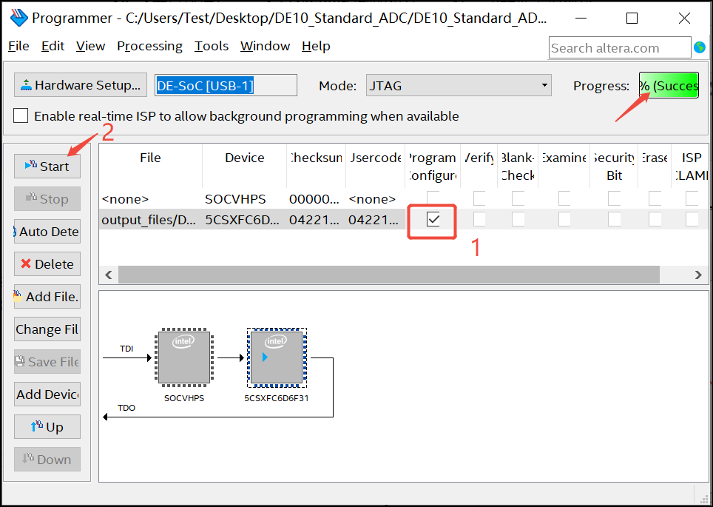
Task: Move device Up in chain
Action: (x=47, y=426)
